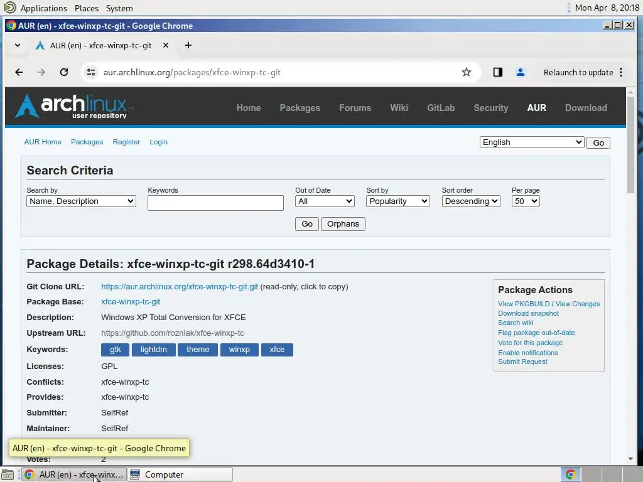
Task: Open Package Base xfce-winxp-tc-git link
Action: [131, 302]
